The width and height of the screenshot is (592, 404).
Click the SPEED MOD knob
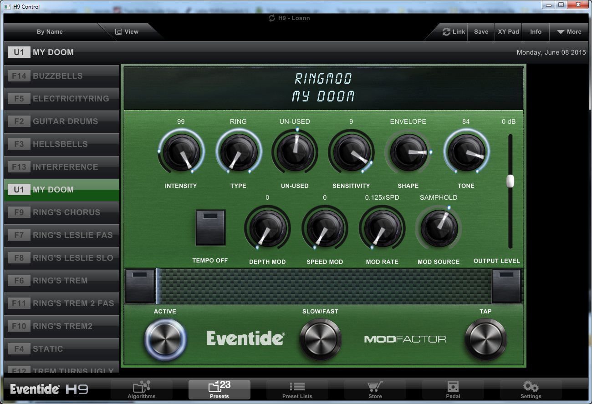point(325,228)
